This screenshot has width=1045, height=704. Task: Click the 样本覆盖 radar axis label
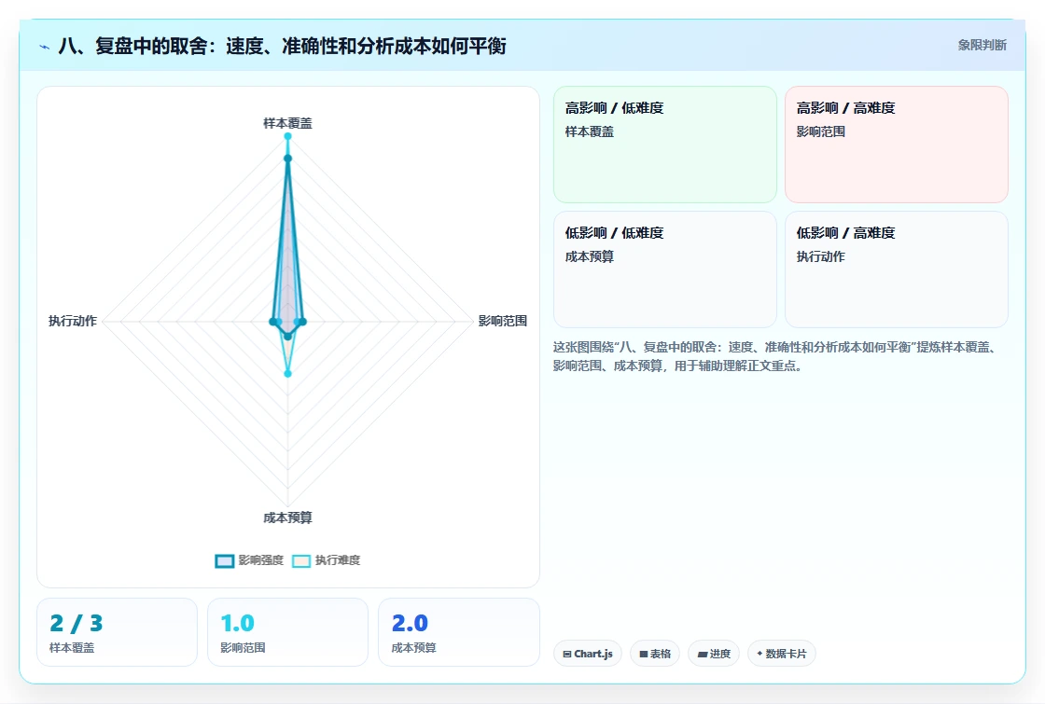[287, 123]
